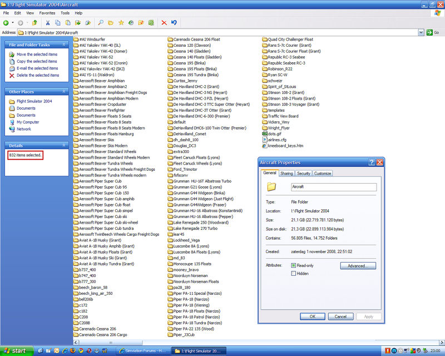
Task: Open the Back button history dropdown arrow
Action: [12, 23]
